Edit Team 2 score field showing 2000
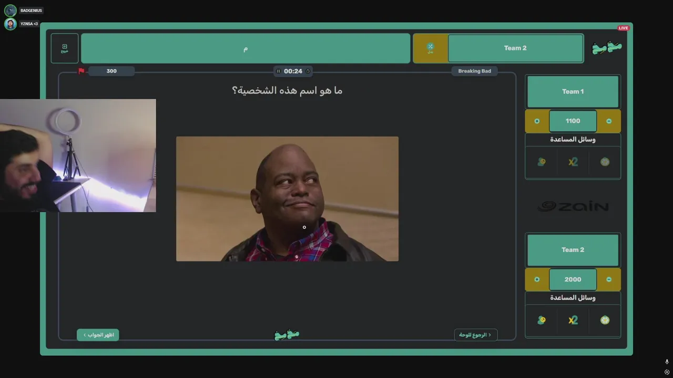Image resolution: width=673 pixels, height=378 pixels. tap(573, 280)
